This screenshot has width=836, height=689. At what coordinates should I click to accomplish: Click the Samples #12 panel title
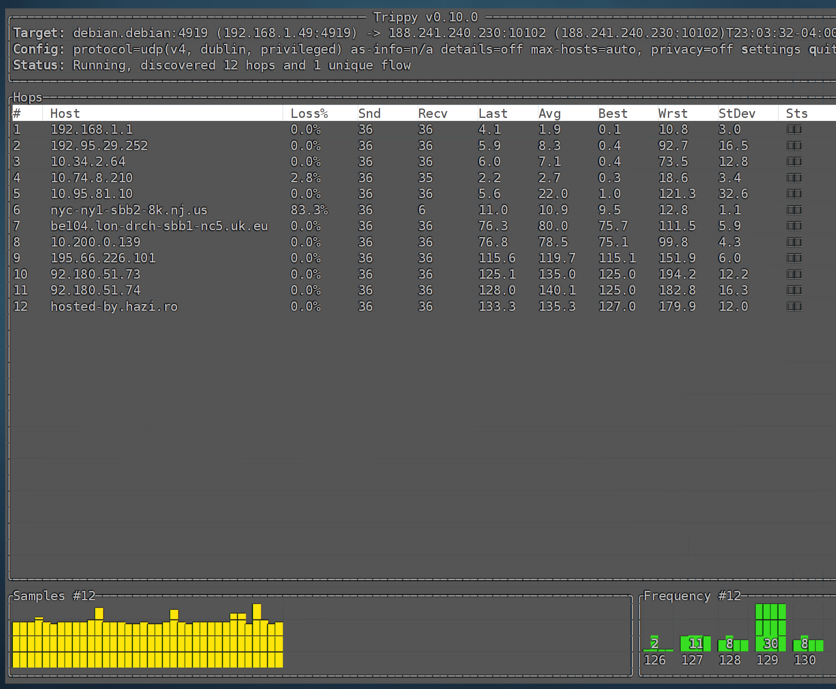(x=54, y=596)
